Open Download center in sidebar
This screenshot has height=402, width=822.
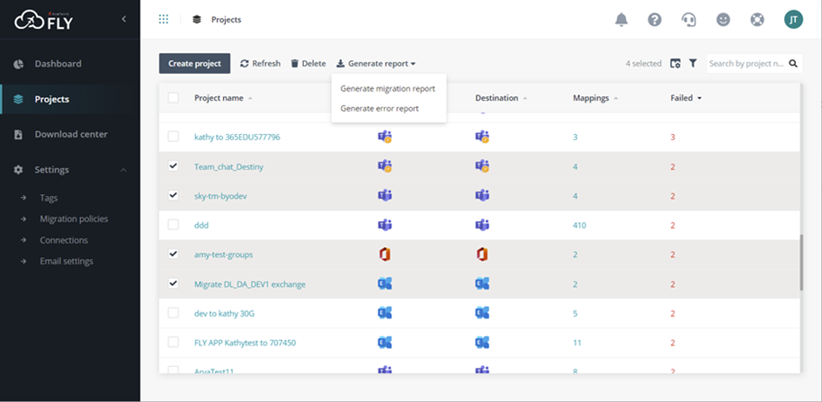coord(71,135)
